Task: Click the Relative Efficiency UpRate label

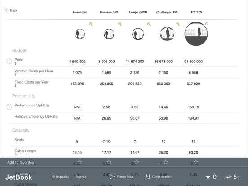Action: [x=36, y=116]
